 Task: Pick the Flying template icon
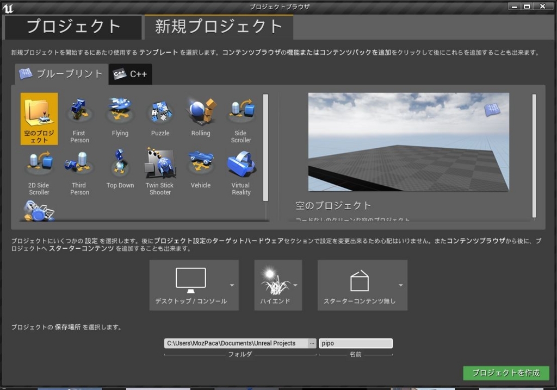click(x=120, y=118)
